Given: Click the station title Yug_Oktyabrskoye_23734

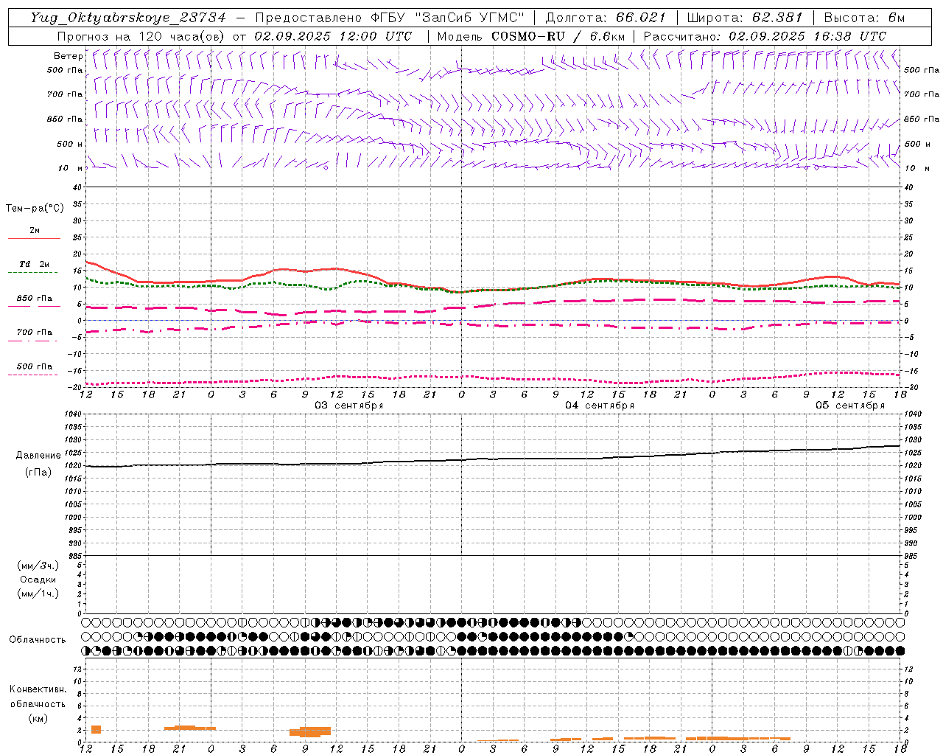Looking at the screenshot, I should point(127,18).
